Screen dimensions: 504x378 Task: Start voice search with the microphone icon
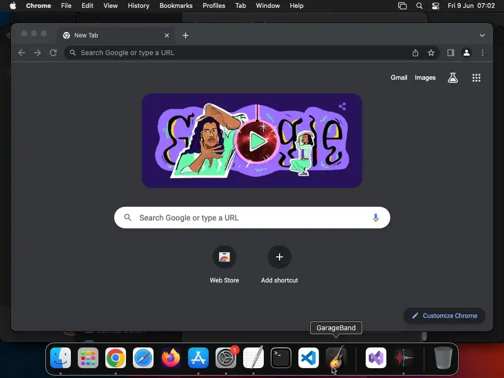coord(376,218)
